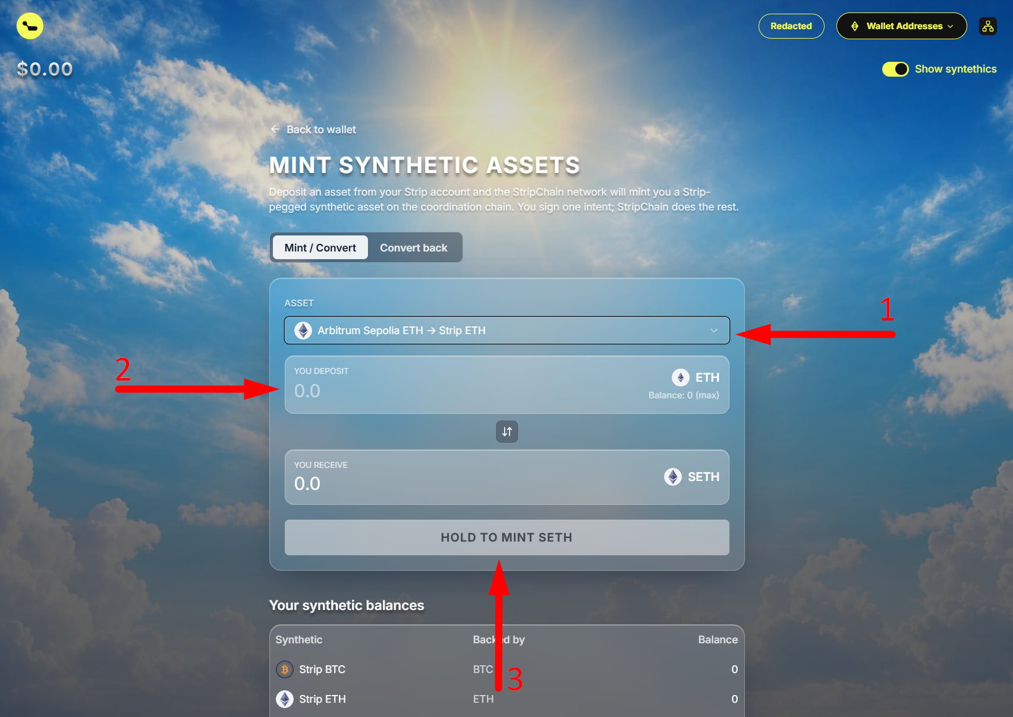Click the diamond icon in Wallet Addresses button
The width and height of the screenshot is (1013, 717).
(855, 26)
